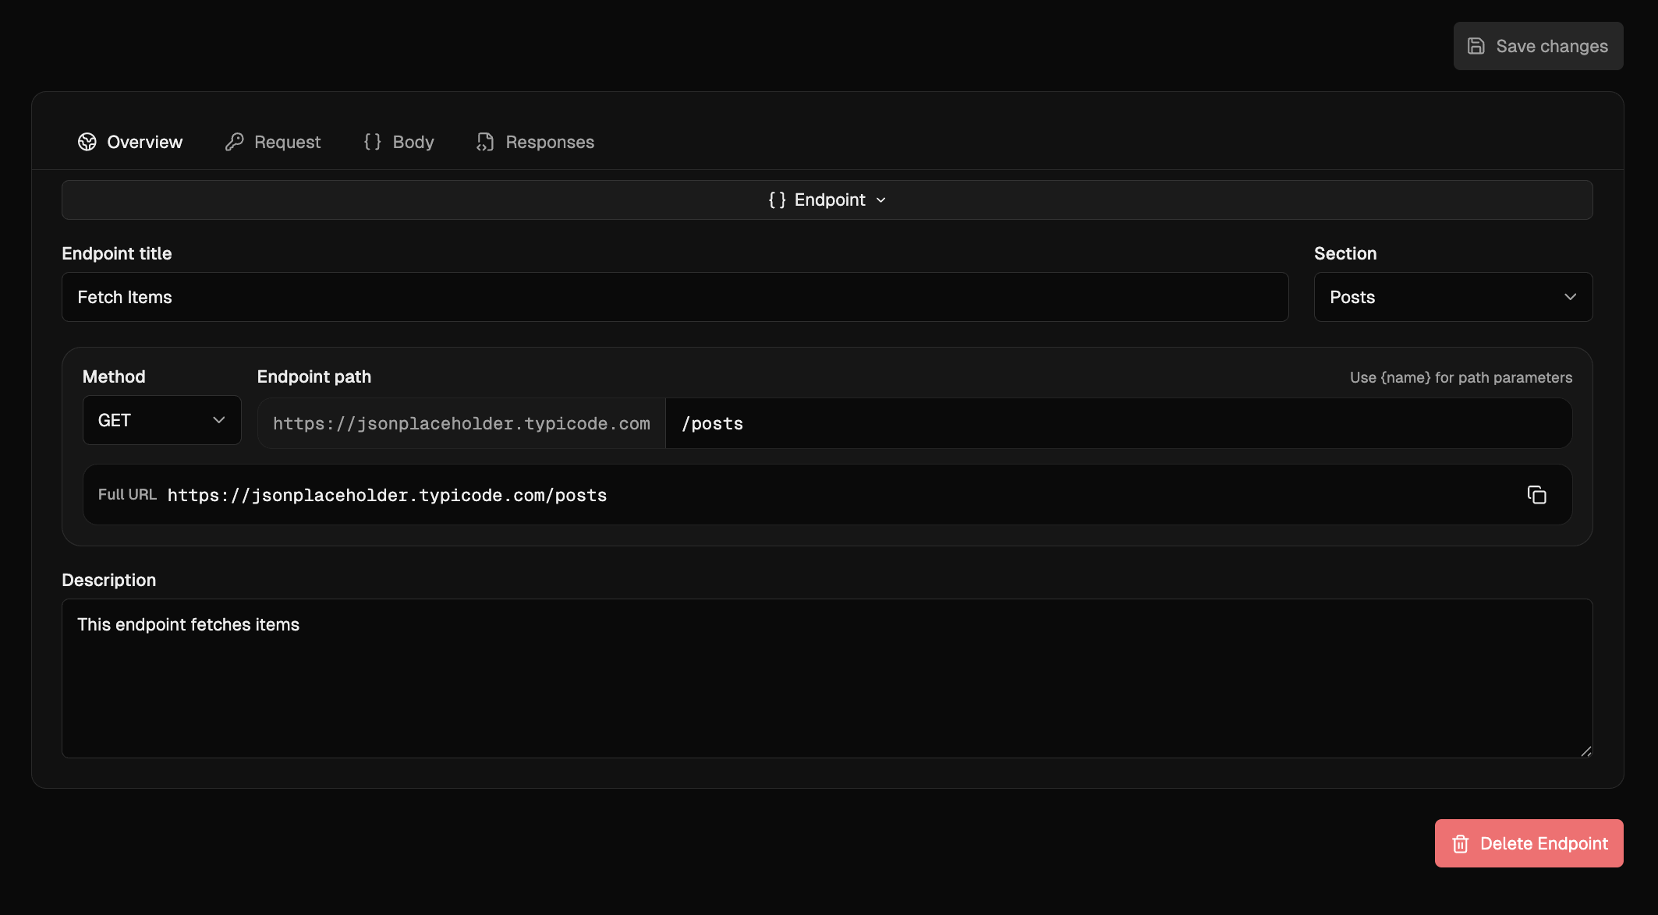Viewport: 1658px width, 915px height.
Task: Click the Delete Endpoint button
Action: [x=1529, y=843]
